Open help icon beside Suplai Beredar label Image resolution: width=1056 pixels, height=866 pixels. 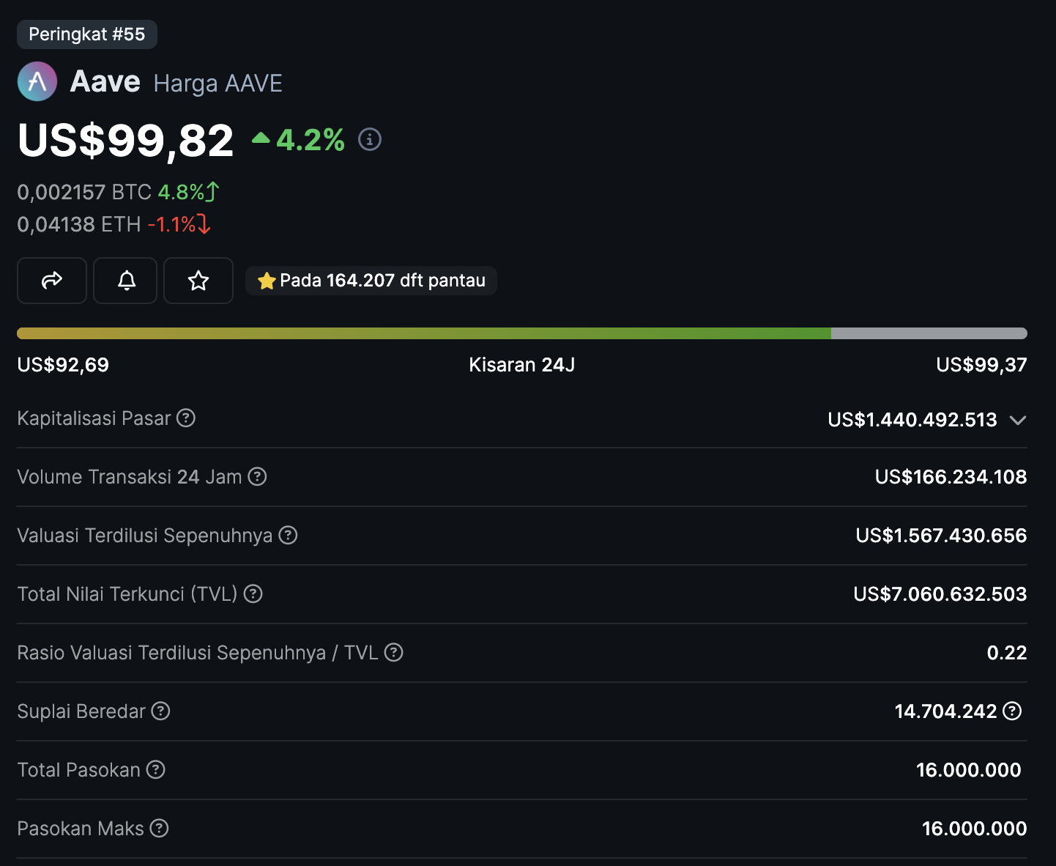pyautogui.click(x=160, y=711)
